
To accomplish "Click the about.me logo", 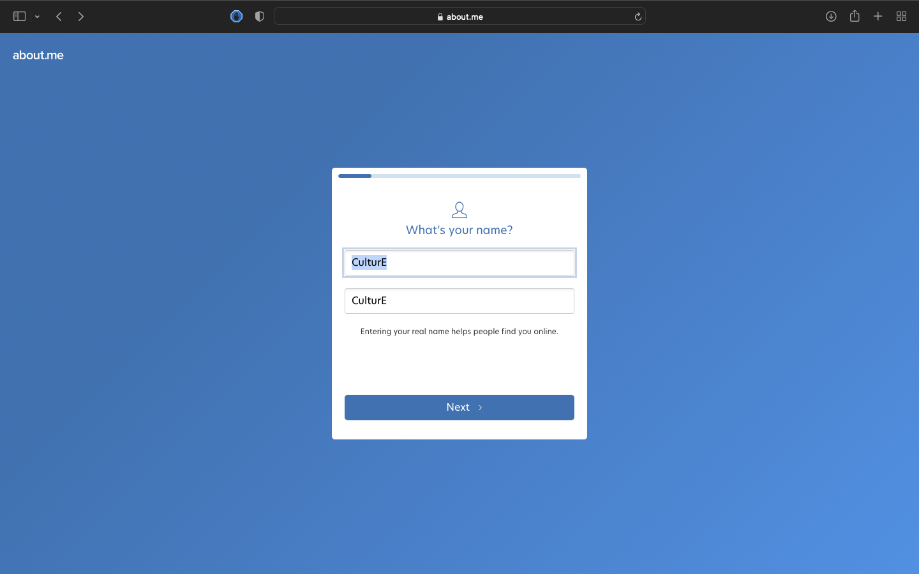I will click(x=38, y=55).
